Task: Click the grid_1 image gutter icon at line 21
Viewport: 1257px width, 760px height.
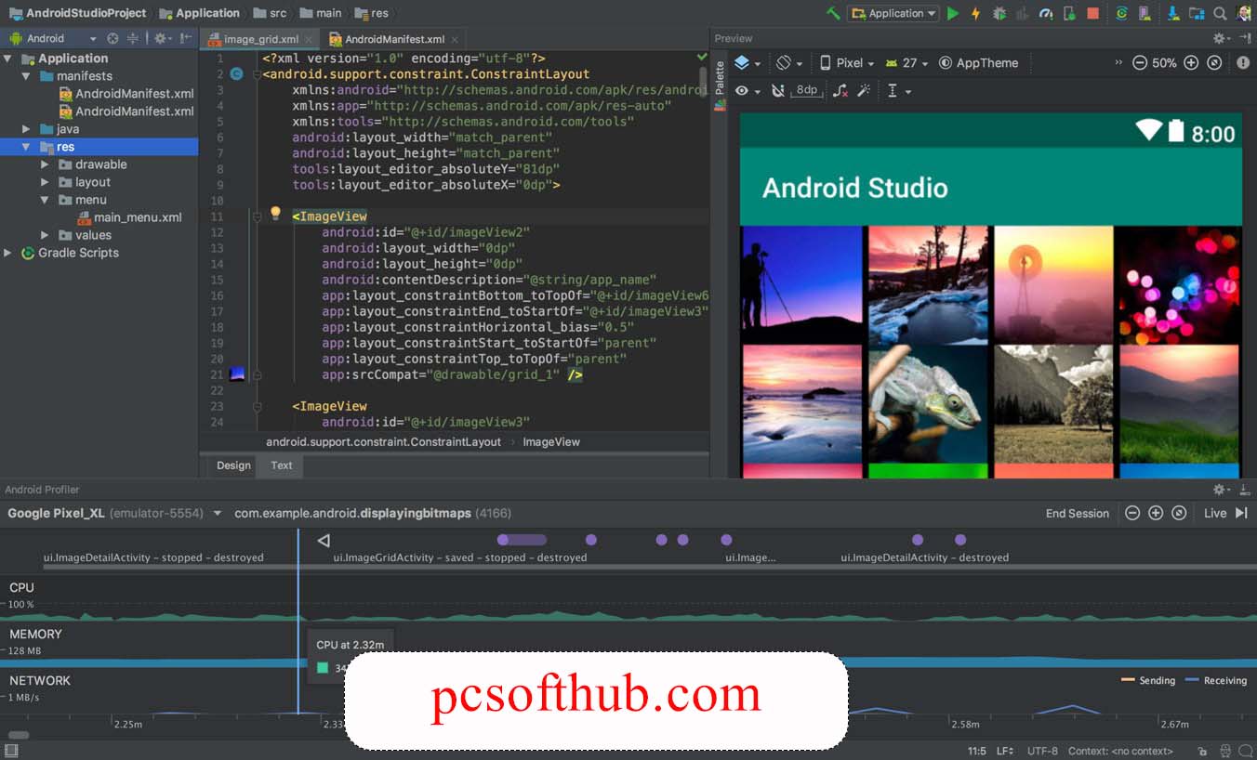Action: pyautogui.click(x=236, y=374)
